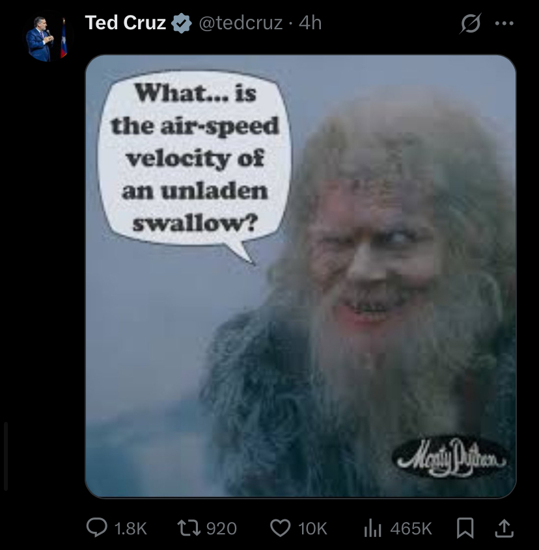Click the 10K likes count
Screen dimensions: 539x550
[312, 529]
